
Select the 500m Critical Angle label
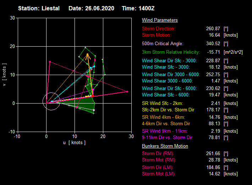(x=163, y=44)
